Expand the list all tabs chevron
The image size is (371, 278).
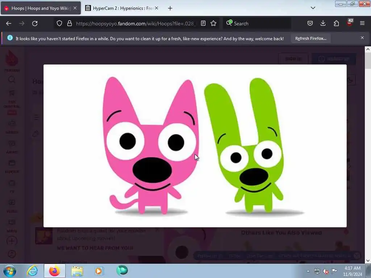tap(313, 8)
